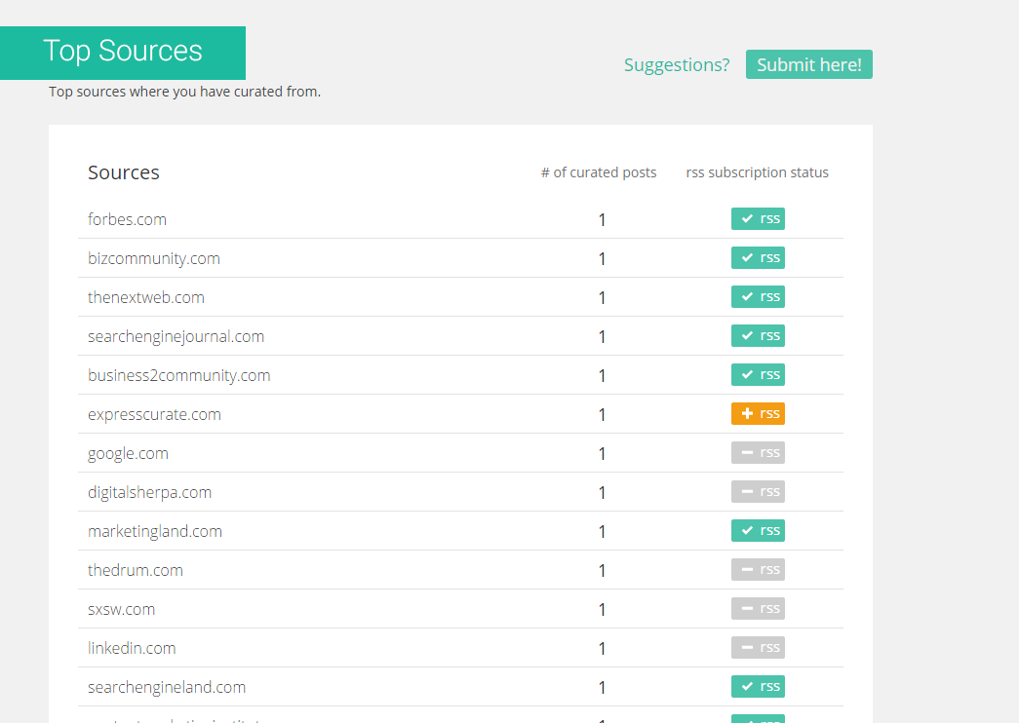Click the curated post count for linkedin.com
Viewport: 1019px width, 723px height.
(x=602, y=648)
